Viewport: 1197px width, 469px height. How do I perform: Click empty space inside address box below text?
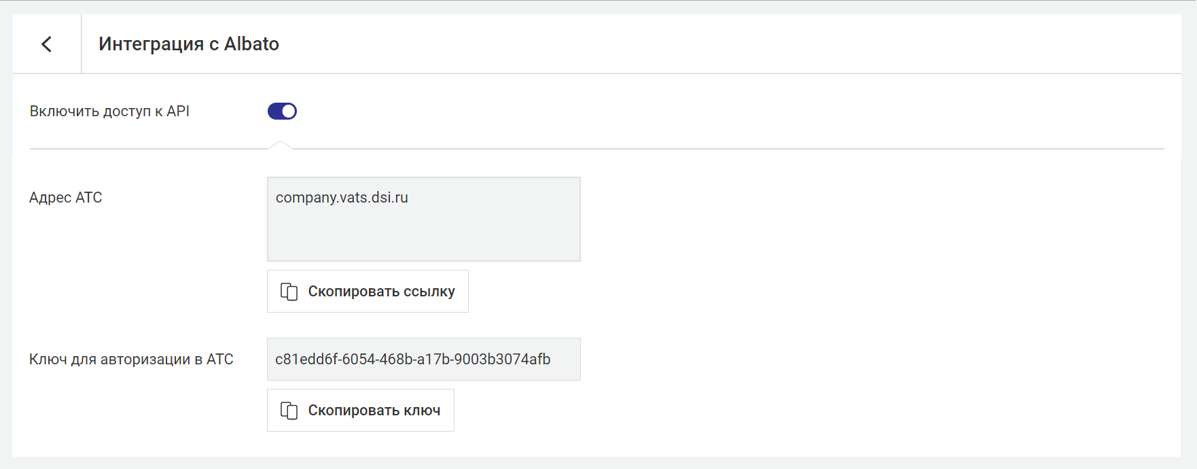(423, 238)
